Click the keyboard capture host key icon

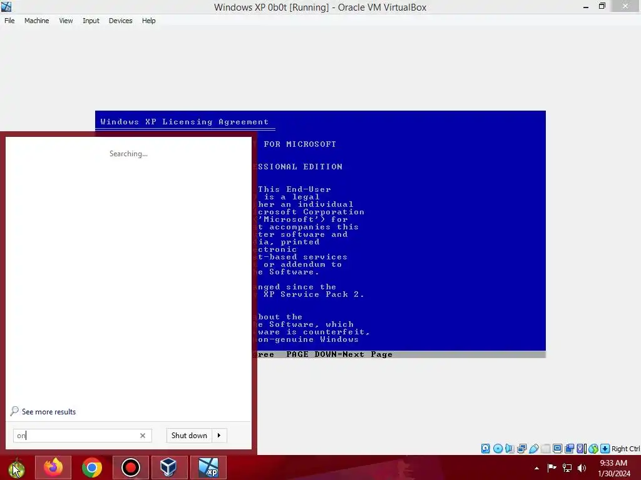(x=605, y=449)
